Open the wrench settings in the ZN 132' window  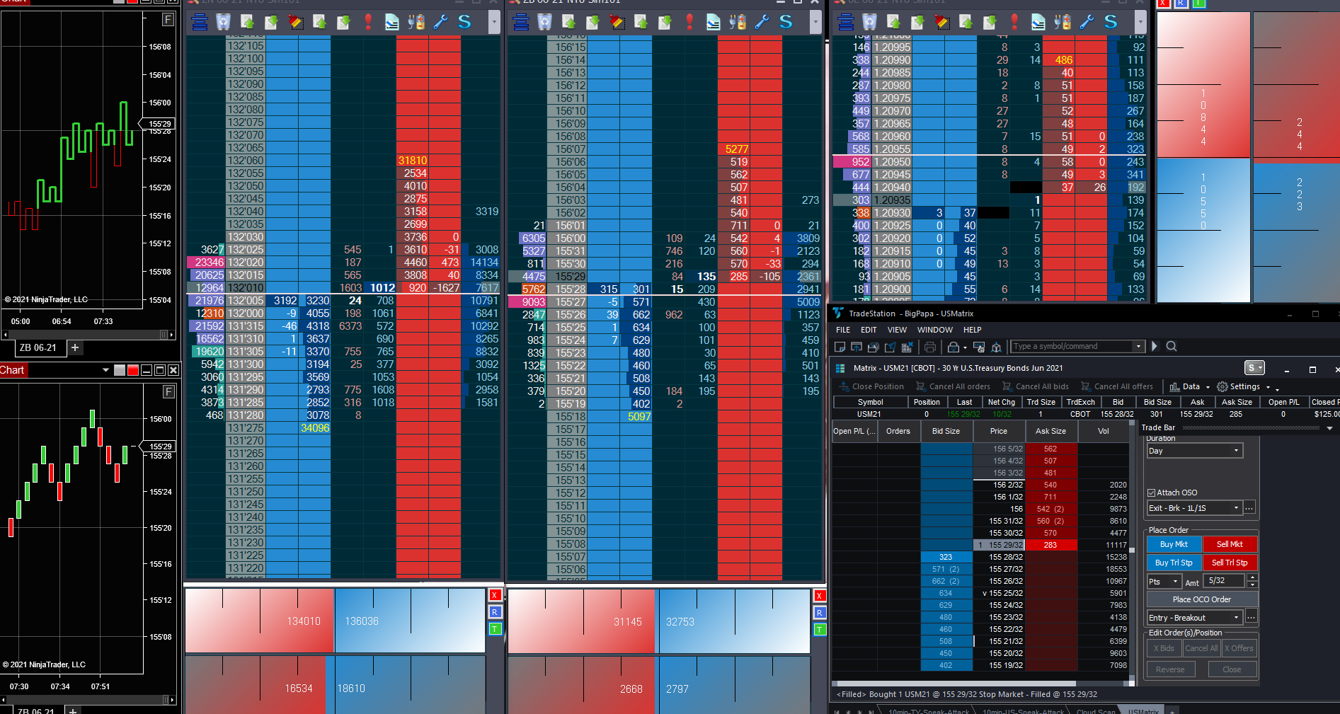click(x=440, y=23)
